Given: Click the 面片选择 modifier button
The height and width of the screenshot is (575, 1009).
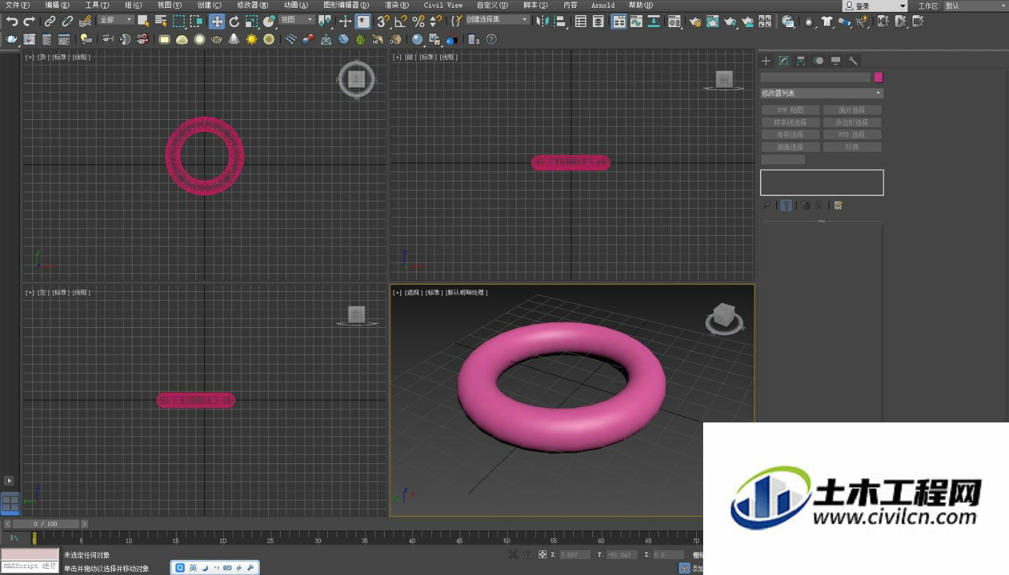Looking at the screenshot, I should pyautogui.click(x=852, y=110).
